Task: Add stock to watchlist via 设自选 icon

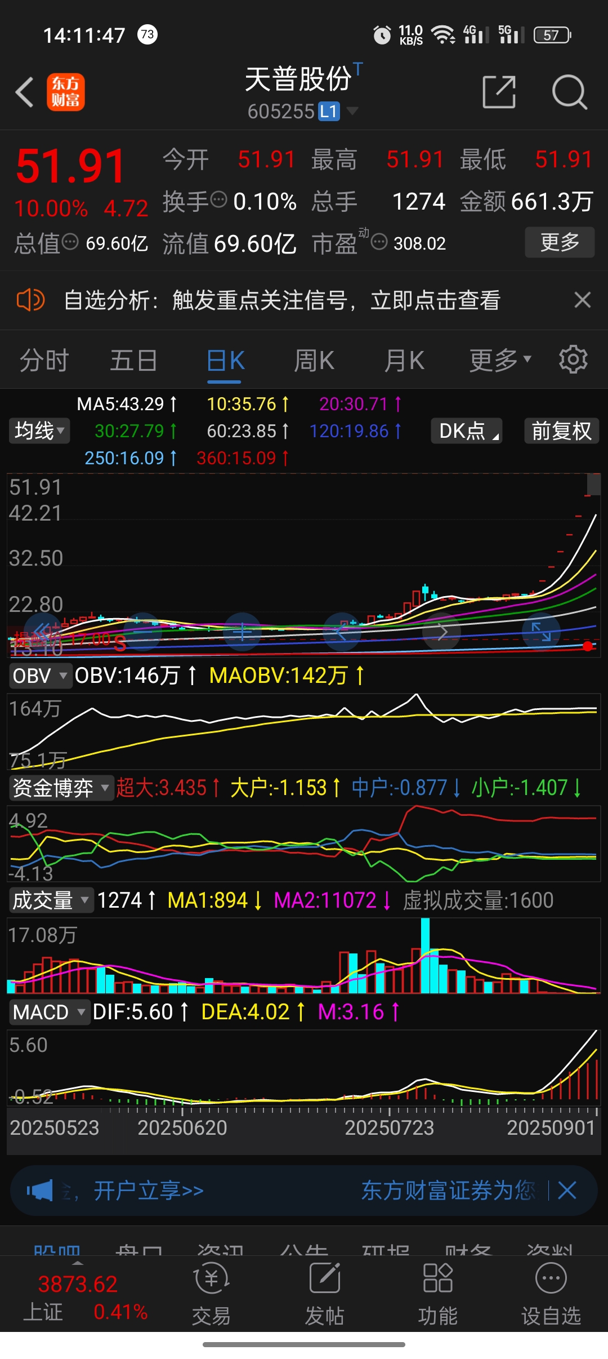Action: 551,1294
